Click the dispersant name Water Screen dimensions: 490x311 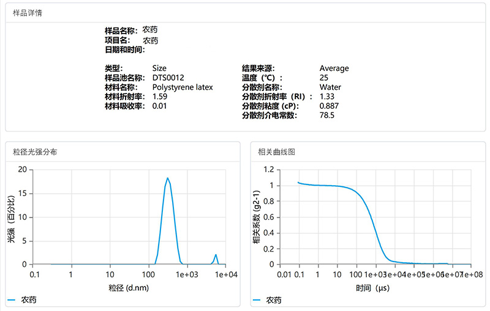tap(330, 87)
